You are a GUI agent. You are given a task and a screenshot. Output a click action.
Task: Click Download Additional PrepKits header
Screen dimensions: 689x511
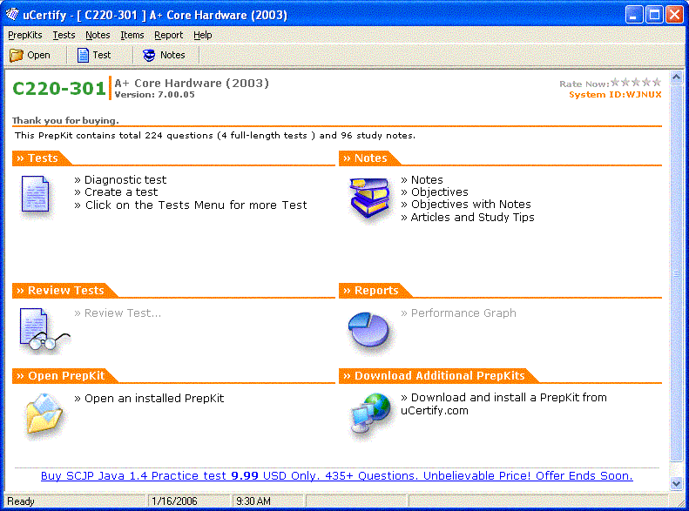[439, 376]
